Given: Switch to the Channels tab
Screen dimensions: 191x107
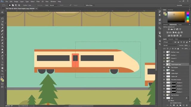Looking at the screenshot, I should point(171,39).
